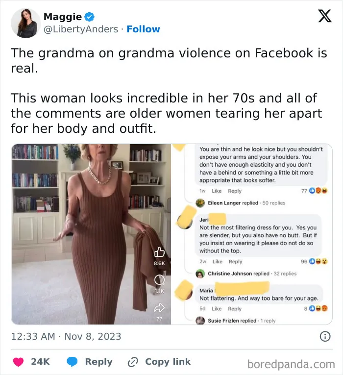Open Maggie's profile avatar
This screenshot has height=375, width=343.
(25, 23)
